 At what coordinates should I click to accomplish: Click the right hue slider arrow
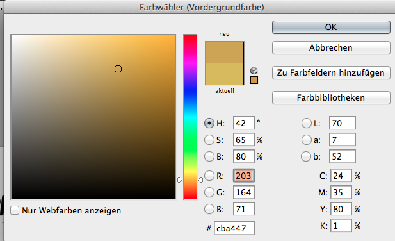tap(200, 179)
